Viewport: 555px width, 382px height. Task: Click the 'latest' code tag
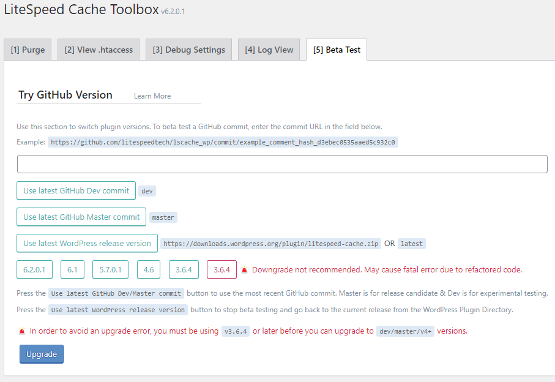coord(412,244)
